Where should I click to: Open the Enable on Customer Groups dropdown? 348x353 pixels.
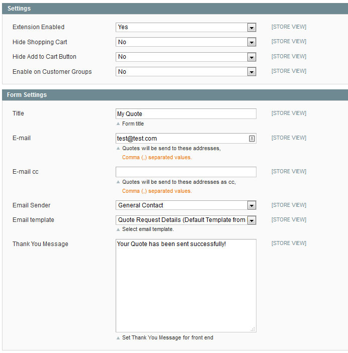coord(186,72)
